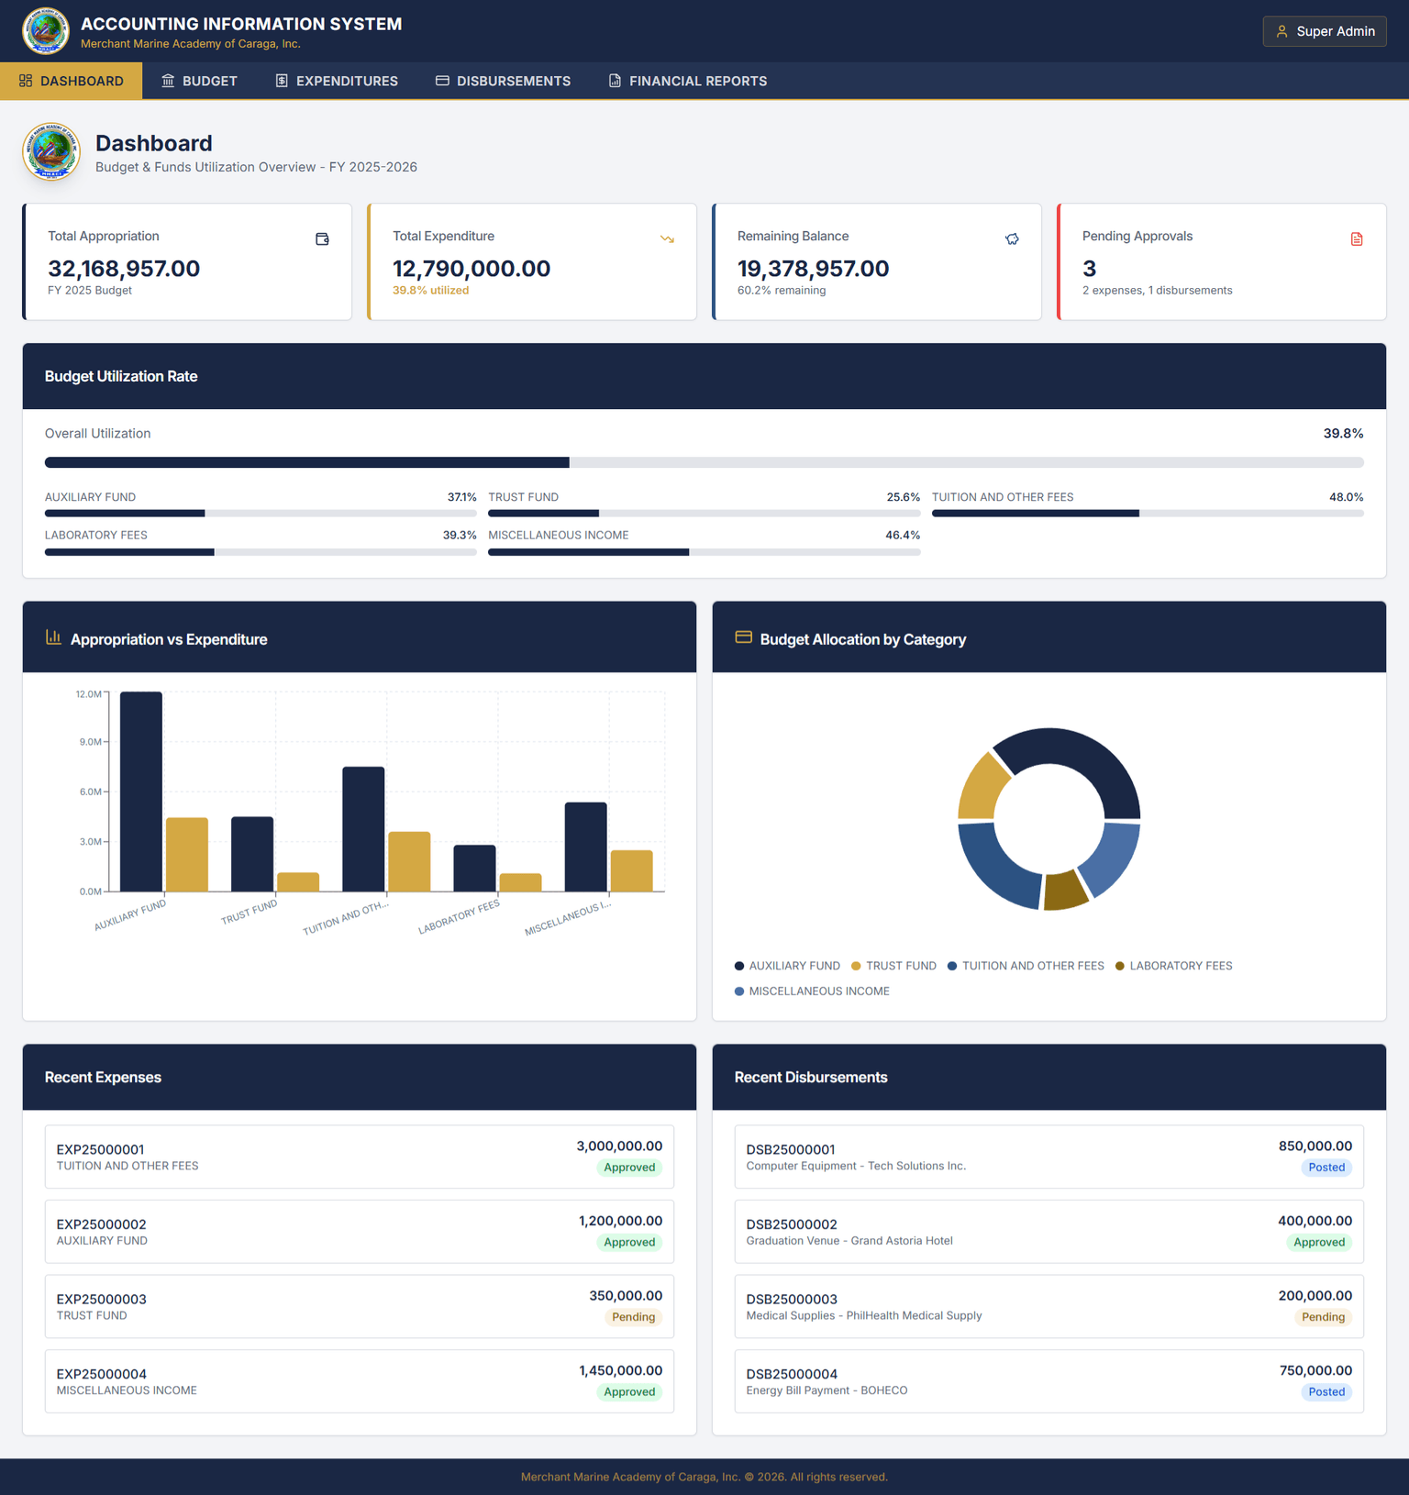Image resolution: width=1409 pixels, height=1495 pixels.
Task: Click the "39.8% utilized" text
Action: pos(431,291)
